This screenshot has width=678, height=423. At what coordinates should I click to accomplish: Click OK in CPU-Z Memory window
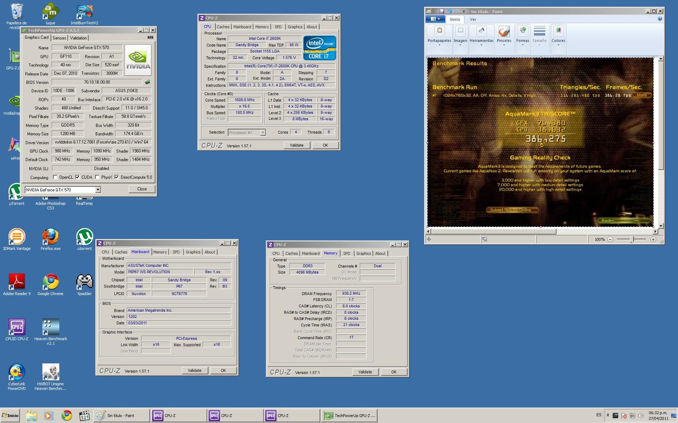tap(394, 372)
